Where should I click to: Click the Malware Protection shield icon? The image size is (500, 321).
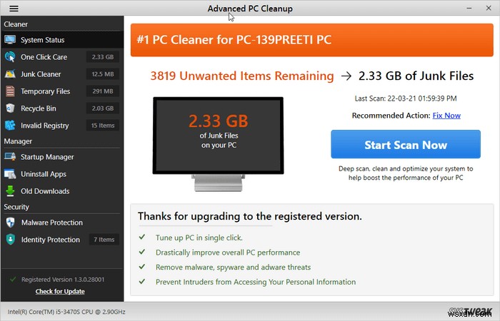tap(10, 223)
